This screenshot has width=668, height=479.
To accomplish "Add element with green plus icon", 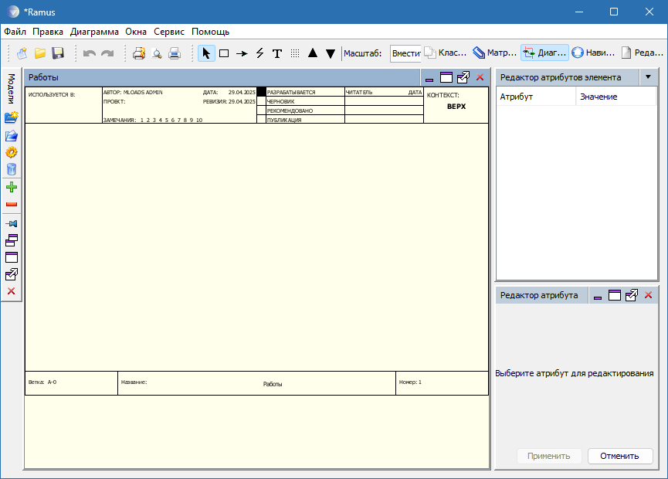I will (x=12, y=187).
